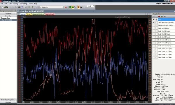Click the first green chart toolbar icon
Screen dimensions: 175x105
pyautogui.click(x=70, y=7)
